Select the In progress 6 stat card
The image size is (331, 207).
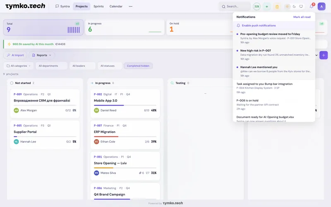pyautogui.click(x=125, y=27)
